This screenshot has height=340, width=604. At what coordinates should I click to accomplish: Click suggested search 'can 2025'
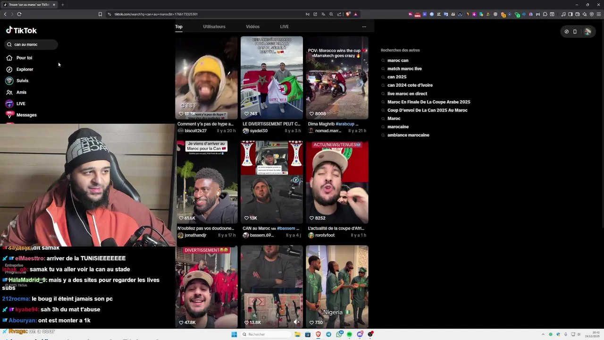pyautogui.click(x=397, y=77)
